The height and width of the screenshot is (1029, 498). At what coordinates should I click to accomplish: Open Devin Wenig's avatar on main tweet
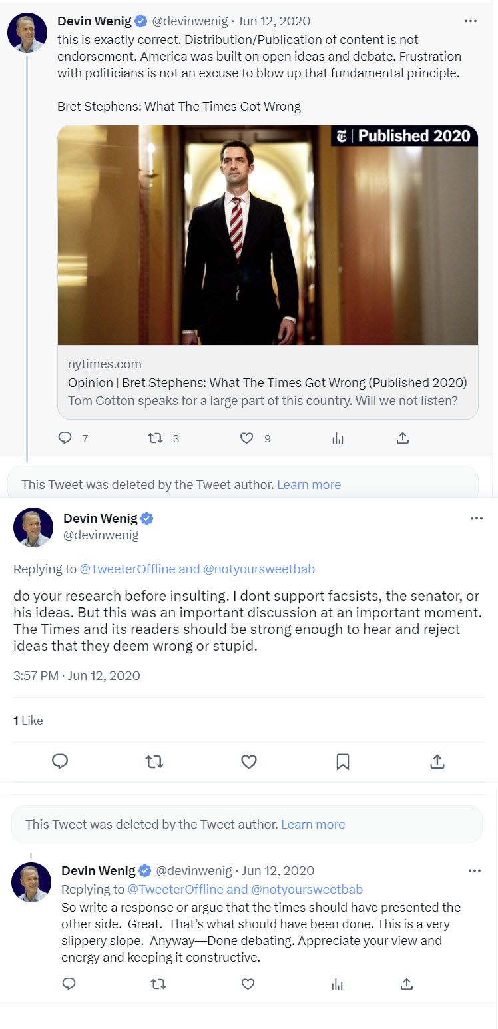[x=33, y=527]
